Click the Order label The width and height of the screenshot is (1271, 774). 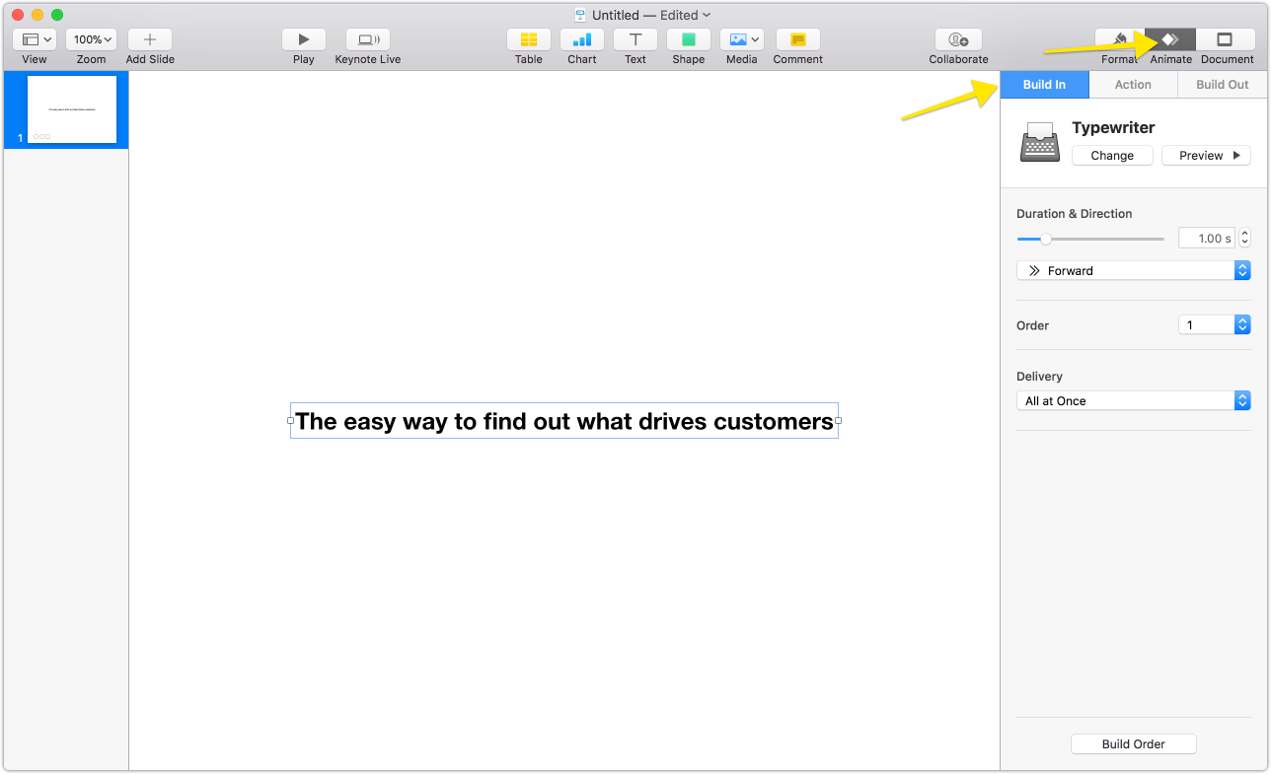tap(1032, 325)
